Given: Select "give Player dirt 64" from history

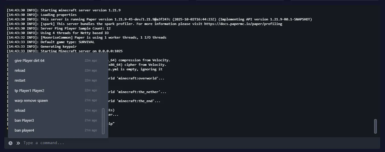Looking at the screenshot, I should click(29, 61).
